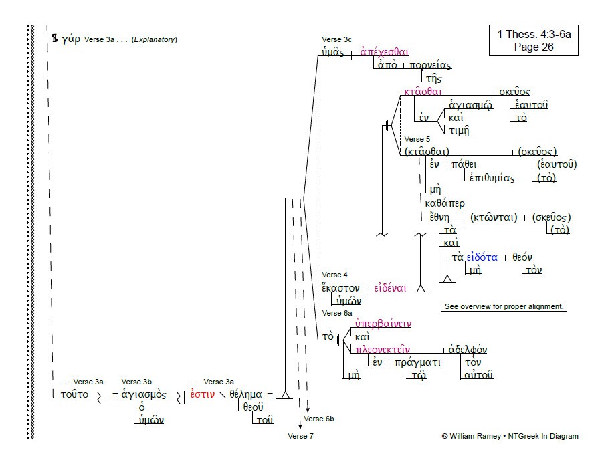Click the article ὁ under ἁγιασμὸς
Image resolution: width=604 pixels, height=464 pixels.
pyautogui.click(x=142, y=407)
